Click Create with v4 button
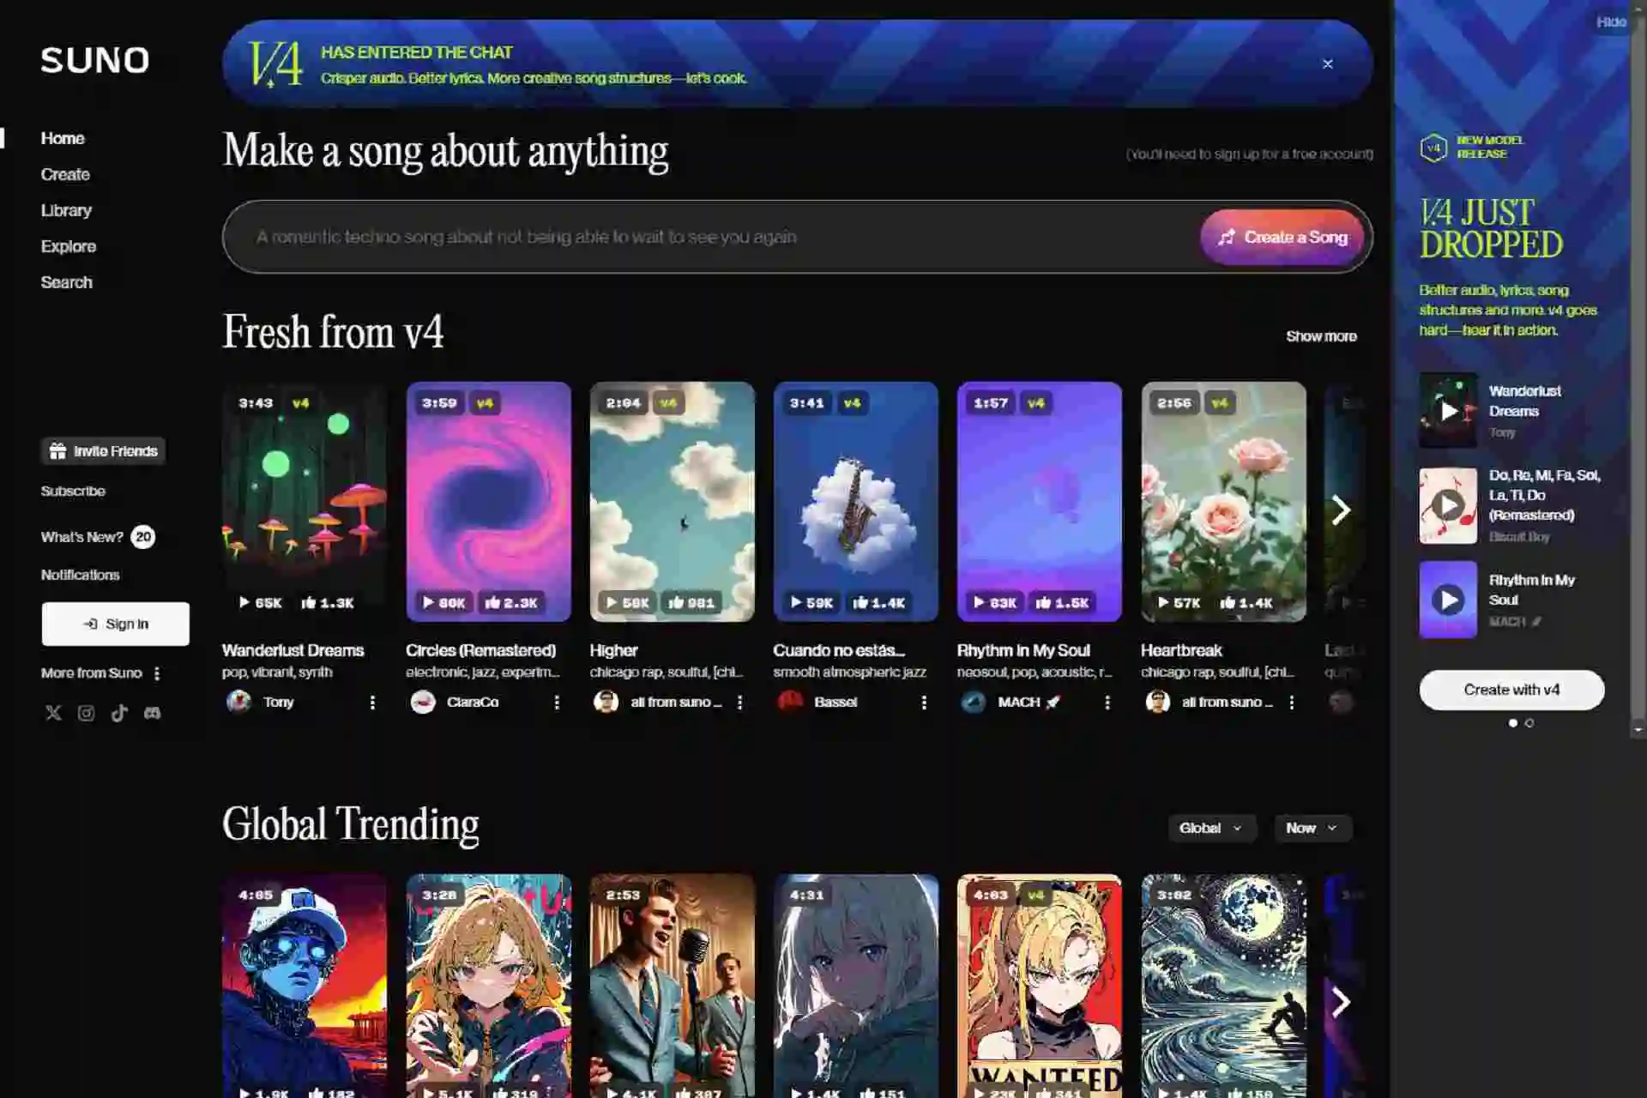This screenshot has width=1647, height=1098. (1511, 690)
